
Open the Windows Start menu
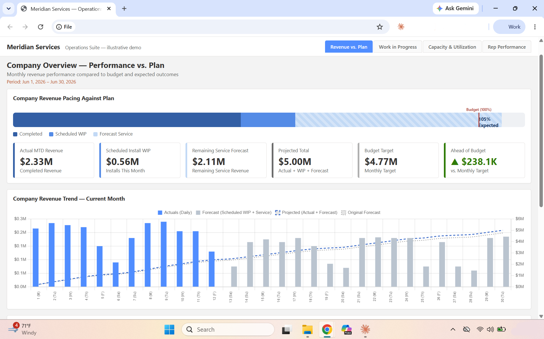pyautogui.click(x=169, y=329)
